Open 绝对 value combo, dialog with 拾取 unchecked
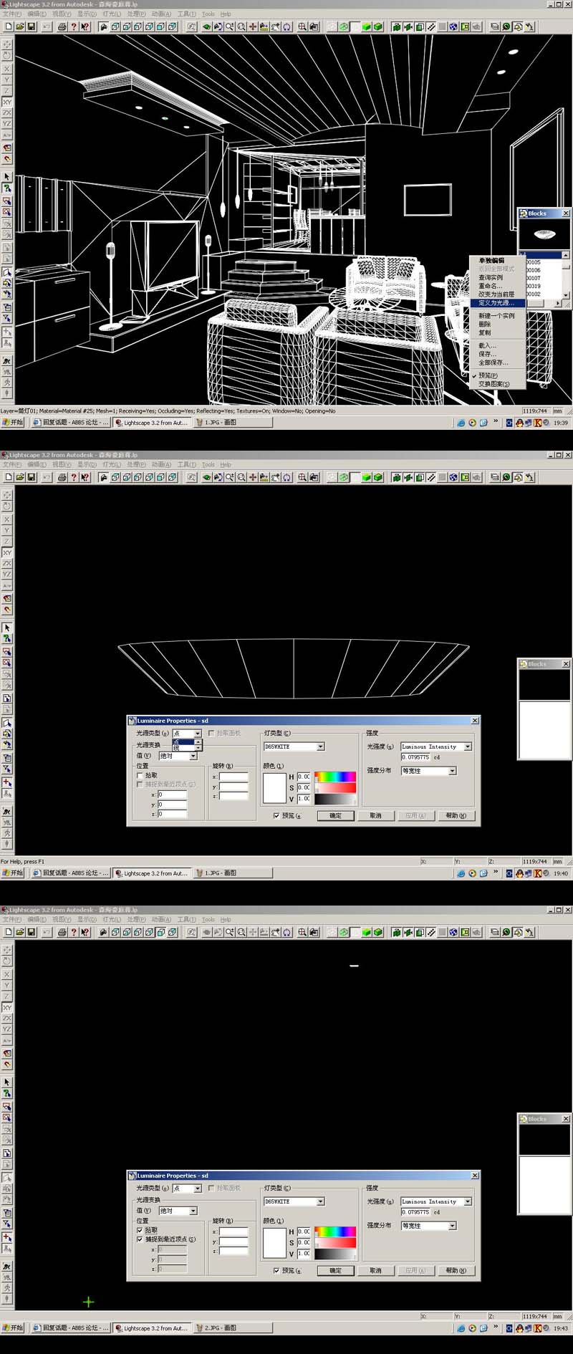Image resolution: width=573 pixels, height=1354 pixels. pyautogui.click(x=178, y=756)
